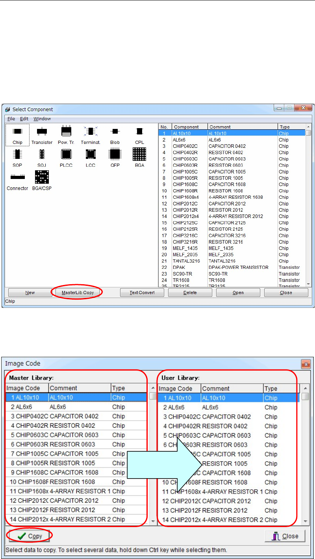Select AL6x6 in User Library list
The width and height of the screenshot is (315, 559).
tap(229, 407)
